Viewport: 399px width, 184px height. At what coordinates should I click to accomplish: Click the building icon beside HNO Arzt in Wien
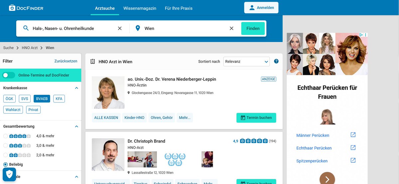(93, 62)
